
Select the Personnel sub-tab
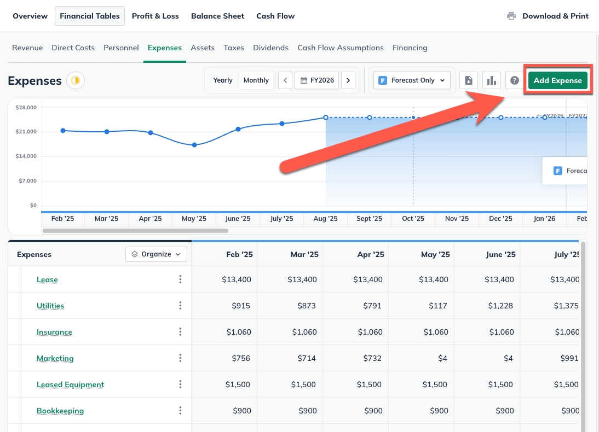pos(121,48)
